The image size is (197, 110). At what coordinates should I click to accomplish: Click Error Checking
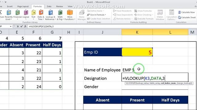144,15
